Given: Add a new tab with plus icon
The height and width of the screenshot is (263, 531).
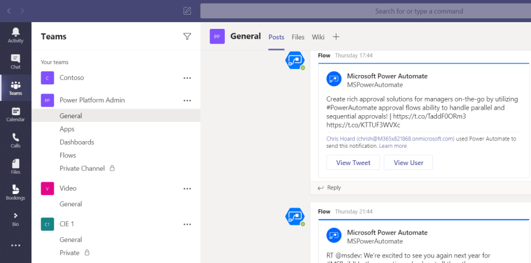Looking at the screenshot, I should coord(336,37).
